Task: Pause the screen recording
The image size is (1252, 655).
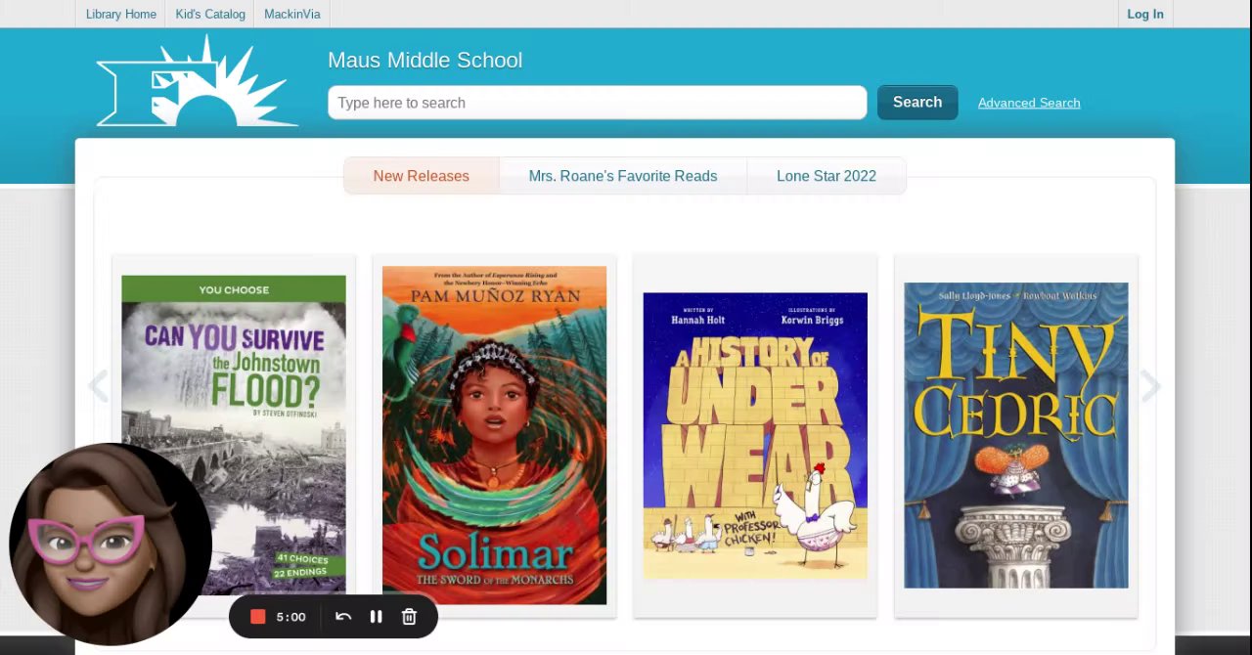Action: [376, 617]
